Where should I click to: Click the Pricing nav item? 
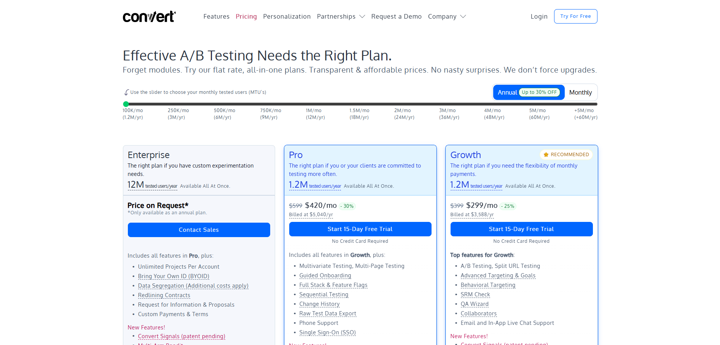(x=246, y=16)
